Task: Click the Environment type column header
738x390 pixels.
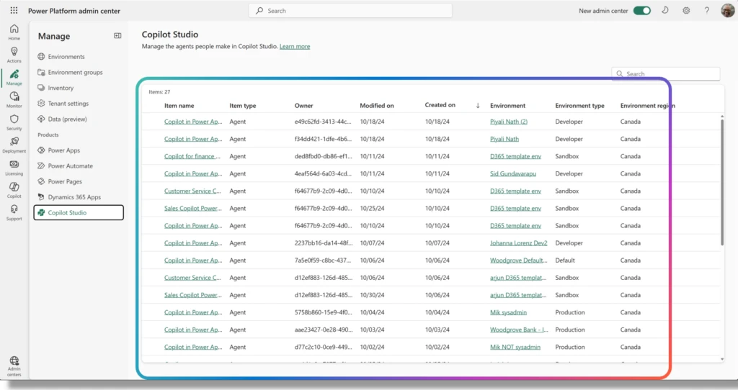Action: 579,106
